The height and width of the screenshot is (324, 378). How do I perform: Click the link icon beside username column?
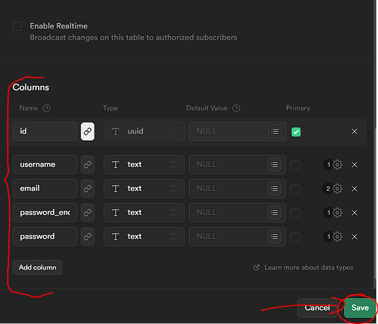coord(88,165)
